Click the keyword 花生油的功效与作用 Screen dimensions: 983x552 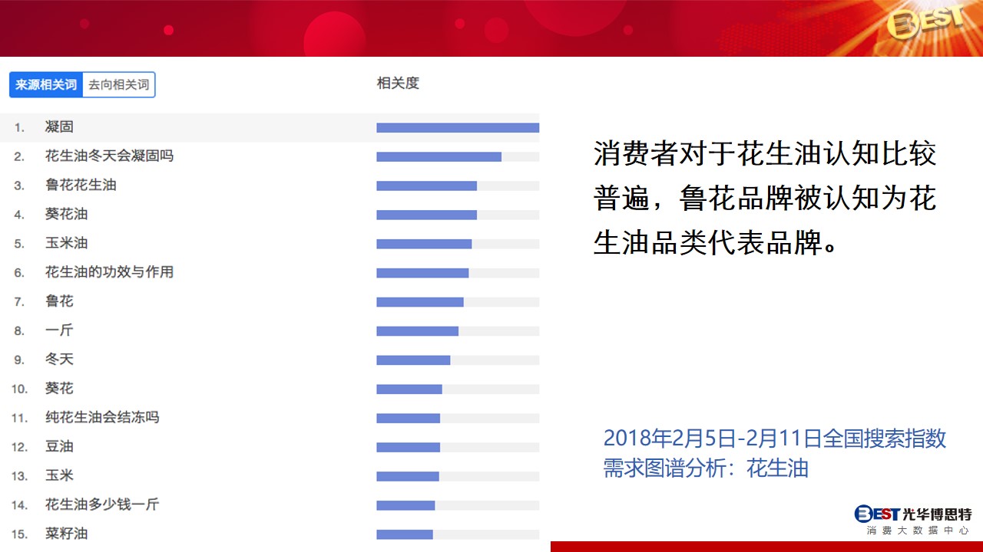tap(109, 272)
